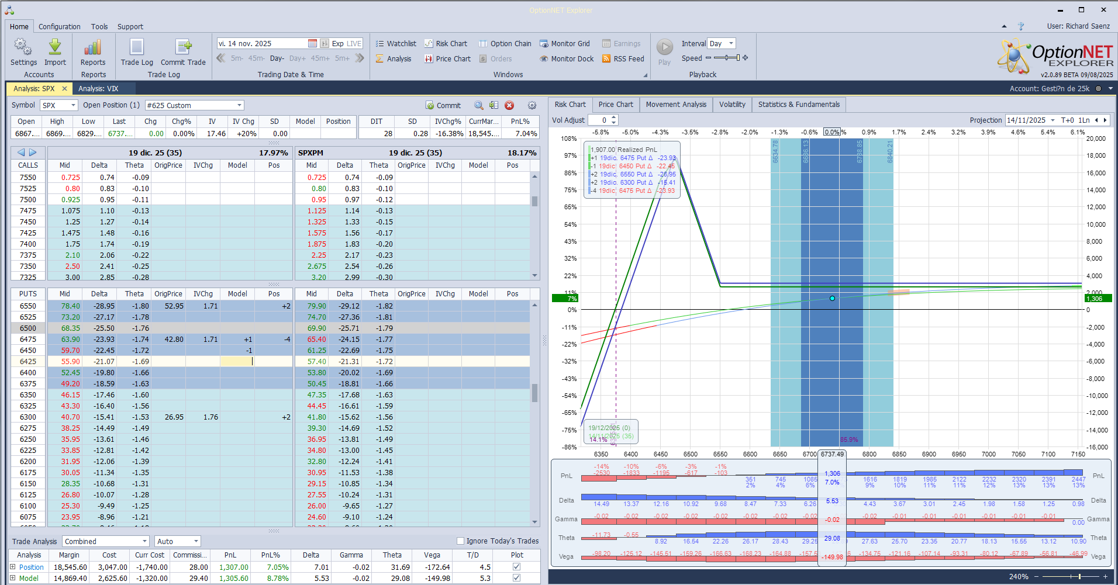Click the Commit button
The width and height of the screenshot is (1118, 585).
(x=443, y=106)
